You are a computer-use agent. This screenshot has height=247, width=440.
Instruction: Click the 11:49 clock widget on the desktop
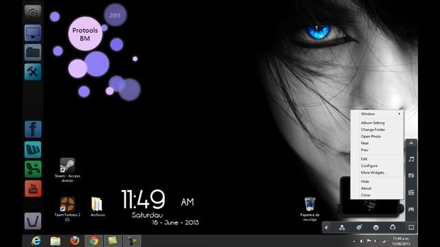coord(143,200)
